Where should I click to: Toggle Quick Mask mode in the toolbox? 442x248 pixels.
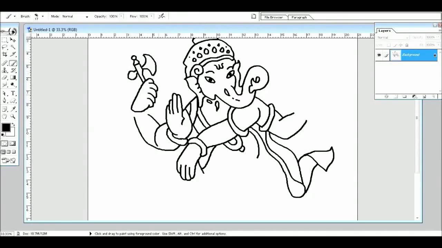pos(12,143)
